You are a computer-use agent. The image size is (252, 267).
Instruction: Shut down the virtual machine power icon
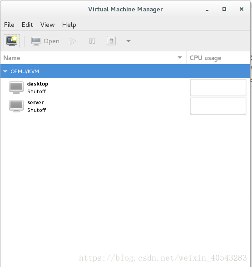click(111, 41)
